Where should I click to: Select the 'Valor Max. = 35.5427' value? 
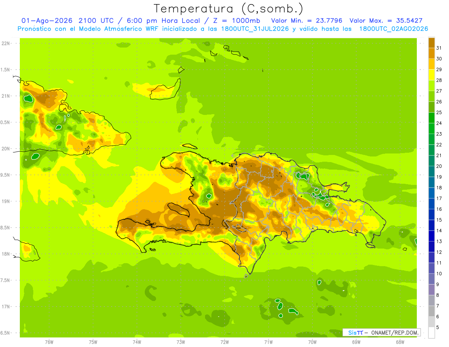[386, 21]
